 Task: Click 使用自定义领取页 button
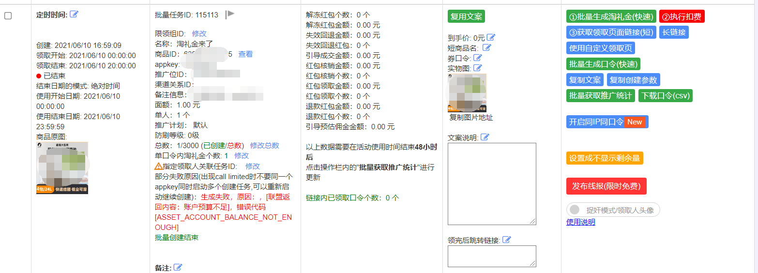pos(601,48)
